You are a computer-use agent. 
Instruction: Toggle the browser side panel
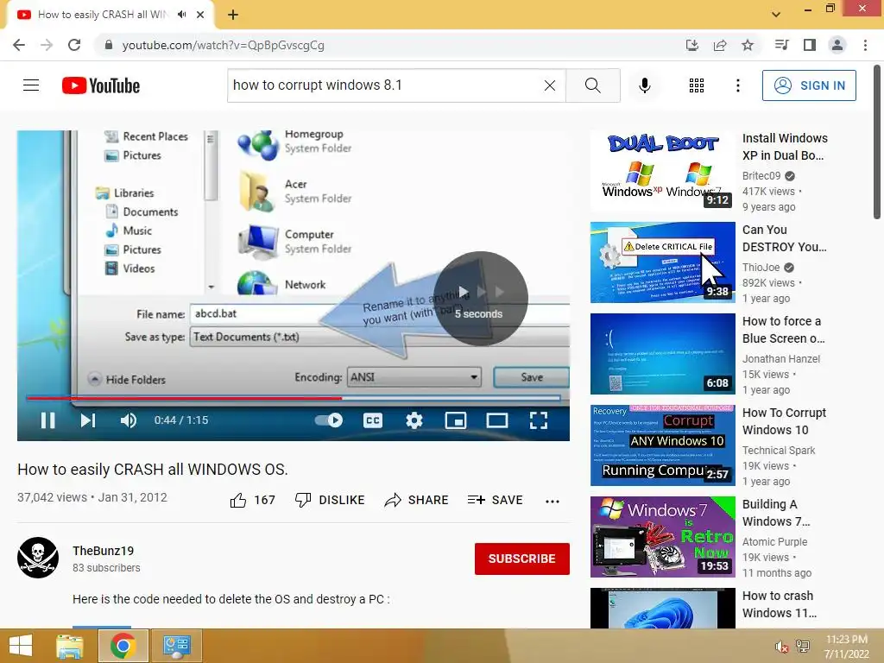coord(810,45)
